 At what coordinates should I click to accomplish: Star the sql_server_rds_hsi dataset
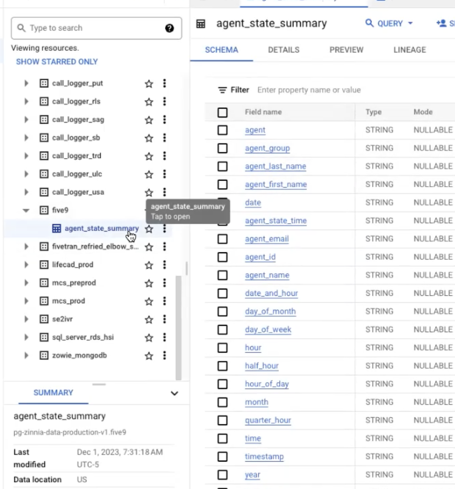tap(149, 338)
